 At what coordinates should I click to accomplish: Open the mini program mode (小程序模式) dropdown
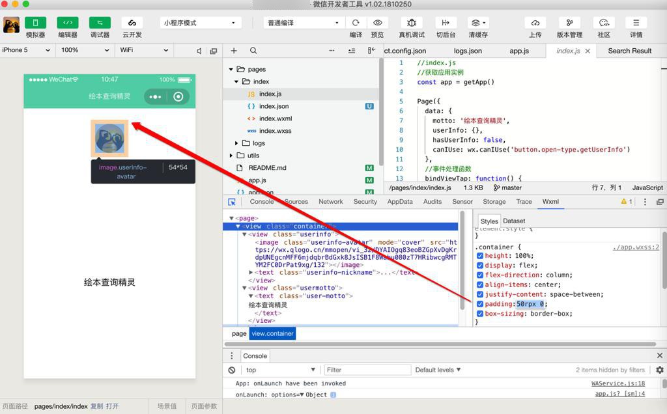click(x=201, y=23)
